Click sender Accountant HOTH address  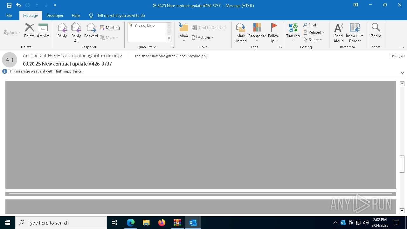tap(72, 56)
